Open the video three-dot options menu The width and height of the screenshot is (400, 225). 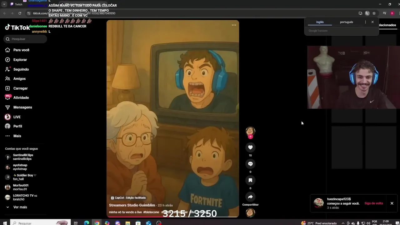coord(234,25)
